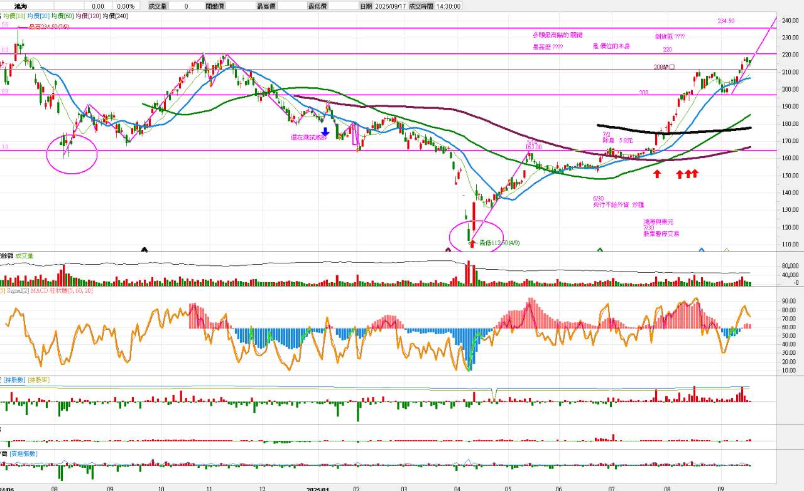Viewport: 804px width, 491px height.
Task: Click the blue diamond marker above volume panel
Action: 702,250
